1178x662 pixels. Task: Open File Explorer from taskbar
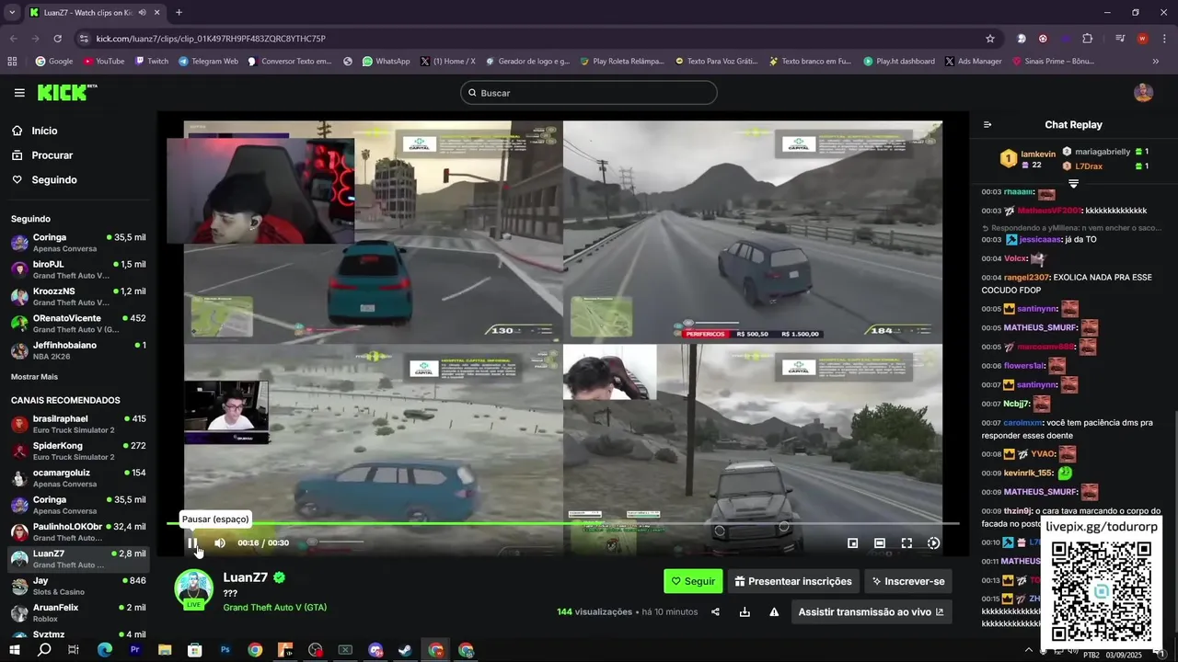[x=165, y=650]
